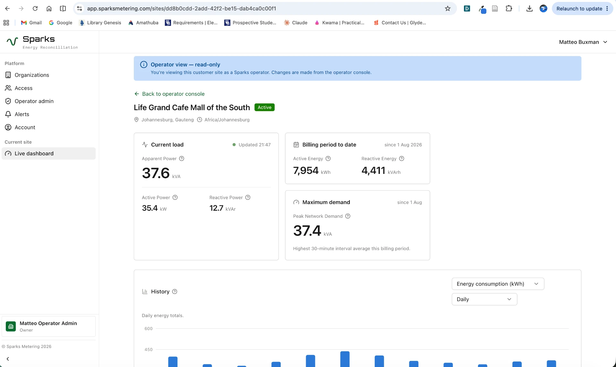The image size is (616, 367).
Task: Click the 37.6 kVA apparent power value
Action: [x=161, y=173]
